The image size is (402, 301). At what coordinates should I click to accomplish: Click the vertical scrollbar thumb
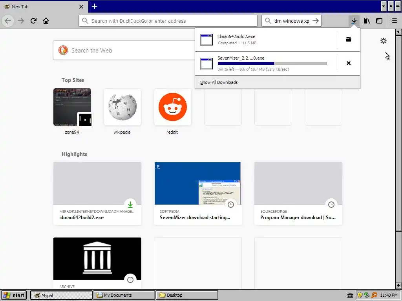[398, 133]
